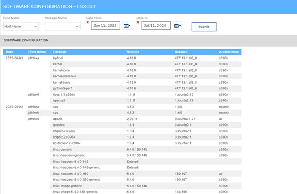Click the python3-perf package cell
The height and width of the screenshot is (194, 297).
(x=62, y=88)
